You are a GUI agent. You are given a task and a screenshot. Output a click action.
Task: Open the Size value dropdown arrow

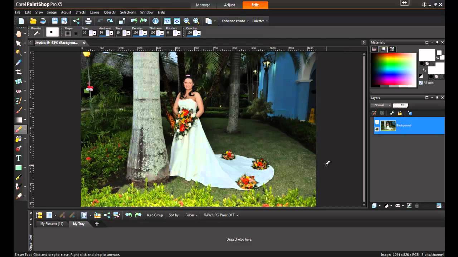(x=95, y=33)
